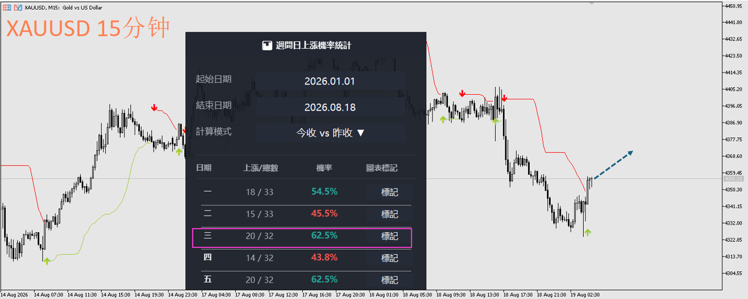Click 標記 button for the 一 row

[x=389, y=192]
